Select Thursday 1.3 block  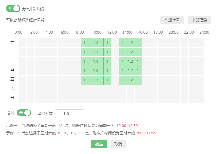96,70
